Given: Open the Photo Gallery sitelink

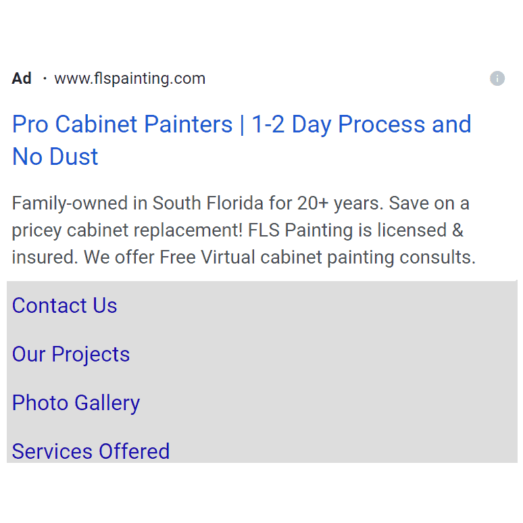Looking at the screenshot, I should pos(76,403).
